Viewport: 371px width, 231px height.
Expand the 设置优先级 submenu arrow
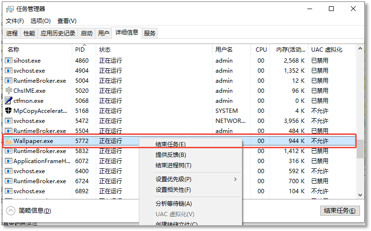[235, 179]
